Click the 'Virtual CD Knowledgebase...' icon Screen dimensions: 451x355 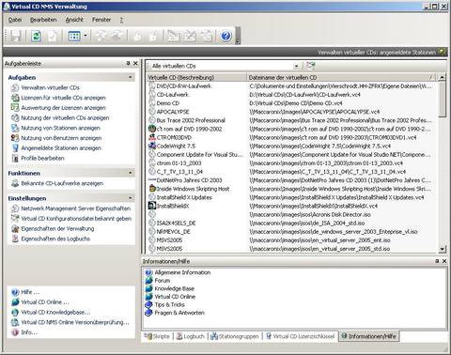coord(15,313)
